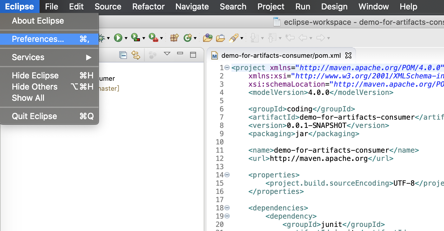444x231 pixels.
Task: Open the New Java Class dropdown arrow
Action: coord(195,38)
